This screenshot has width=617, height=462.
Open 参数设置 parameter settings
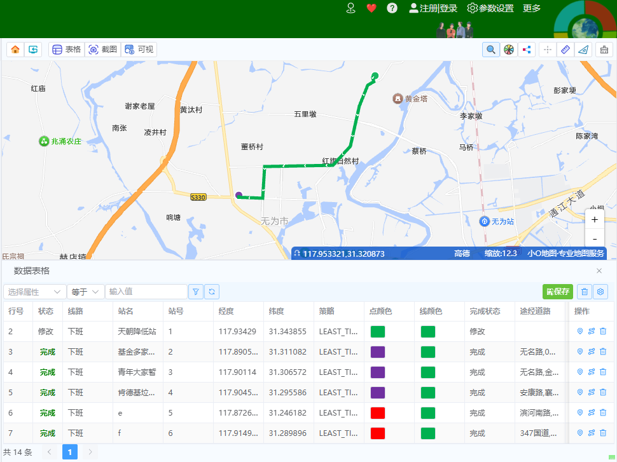[490, 8]
